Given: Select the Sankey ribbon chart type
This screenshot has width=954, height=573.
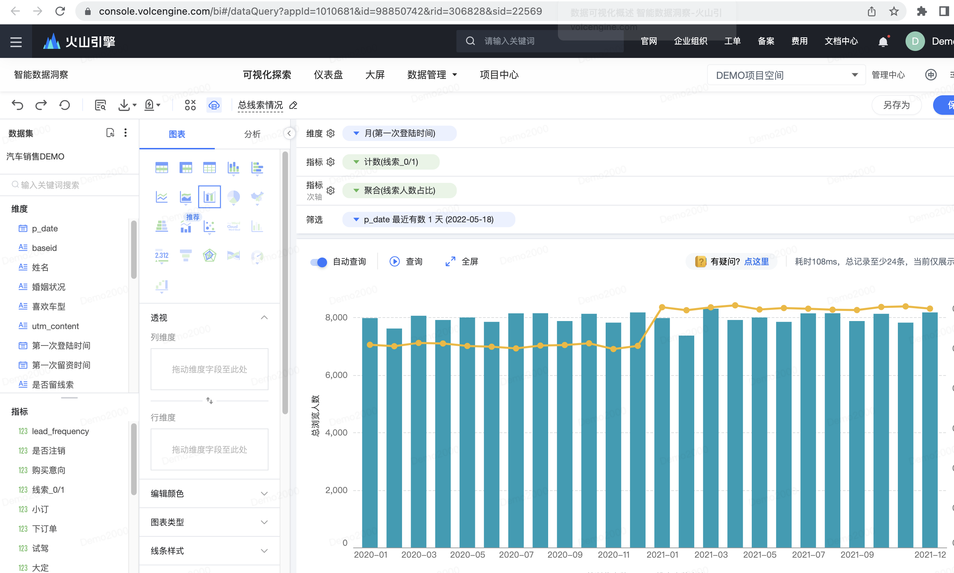Looking at the screenshot, I should pyautogui.click(x=233, y=255).
